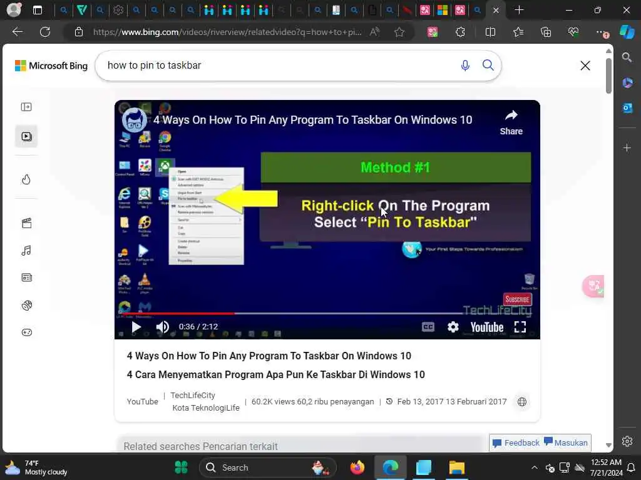
Task: Open Copilot sidebar button
Action: point(627,32)
